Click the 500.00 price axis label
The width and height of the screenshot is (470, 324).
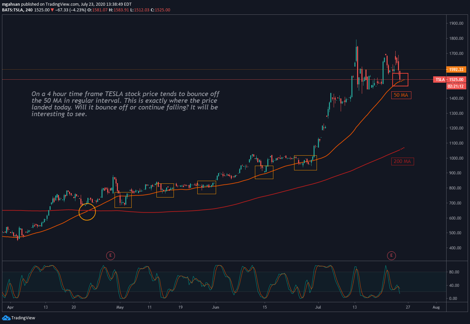click(x=455, y=233)
